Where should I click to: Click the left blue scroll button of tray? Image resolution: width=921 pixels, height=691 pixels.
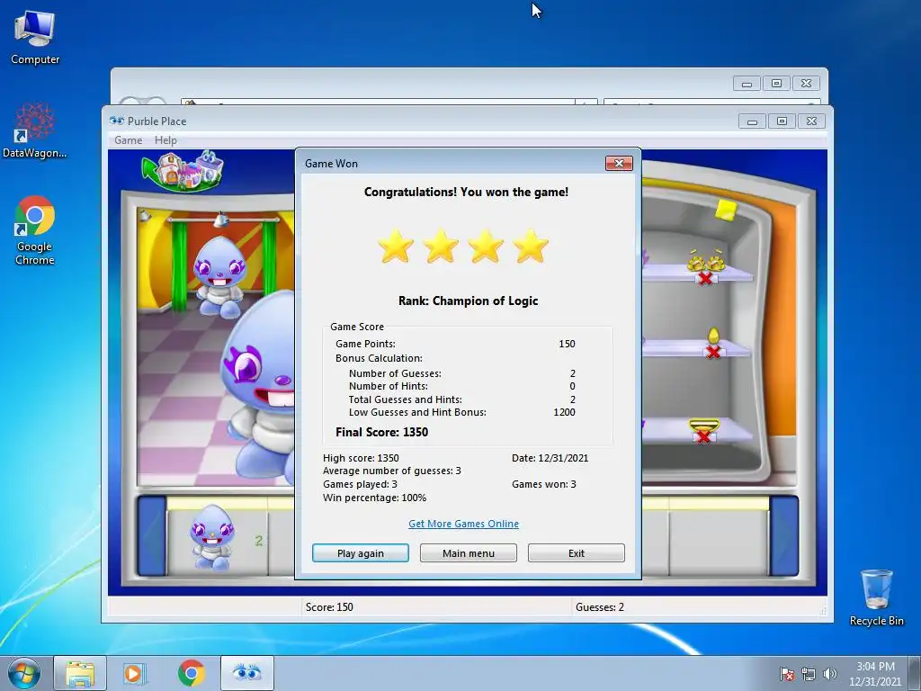[151, 535]
